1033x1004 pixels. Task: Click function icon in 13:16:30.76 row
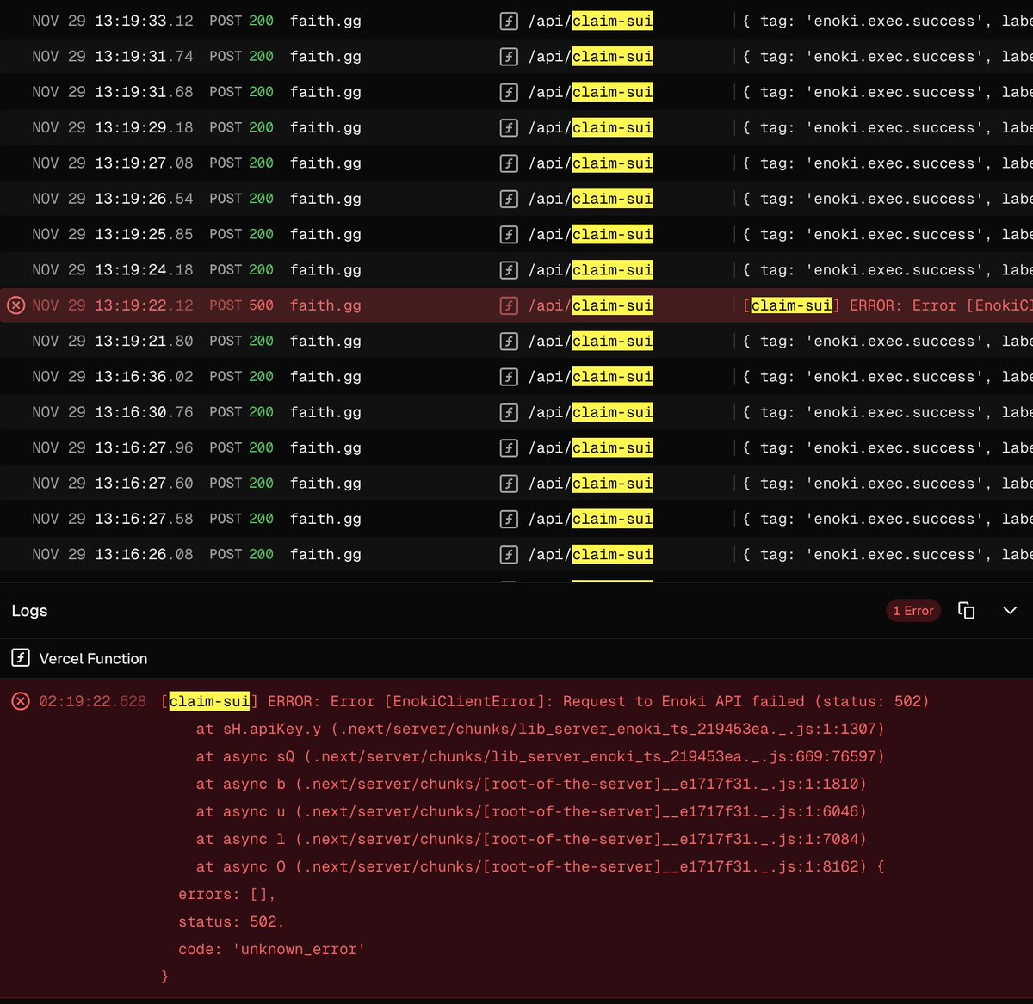point(509,412)
